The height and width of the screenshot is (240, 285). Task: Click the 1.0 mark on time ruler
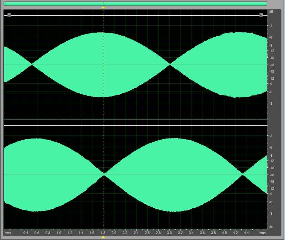[59, 233]
